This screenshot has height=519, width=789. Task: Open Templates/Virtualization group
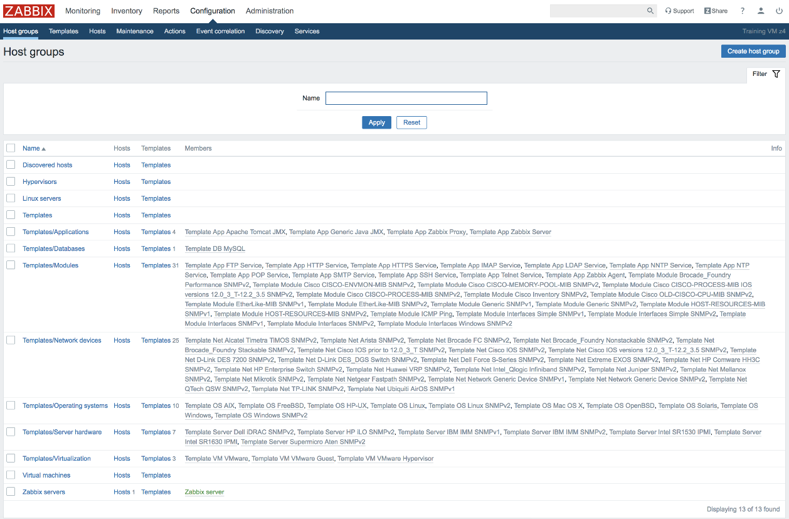point(56,459)
